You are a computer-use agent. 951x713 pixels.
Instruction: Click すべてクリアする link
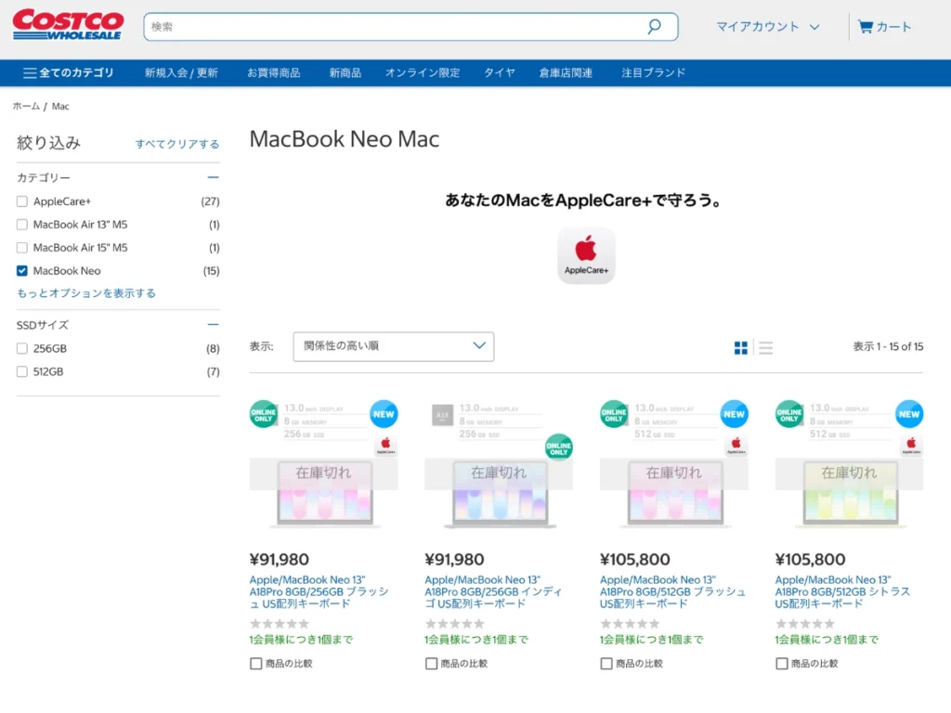tap(177, 144)
